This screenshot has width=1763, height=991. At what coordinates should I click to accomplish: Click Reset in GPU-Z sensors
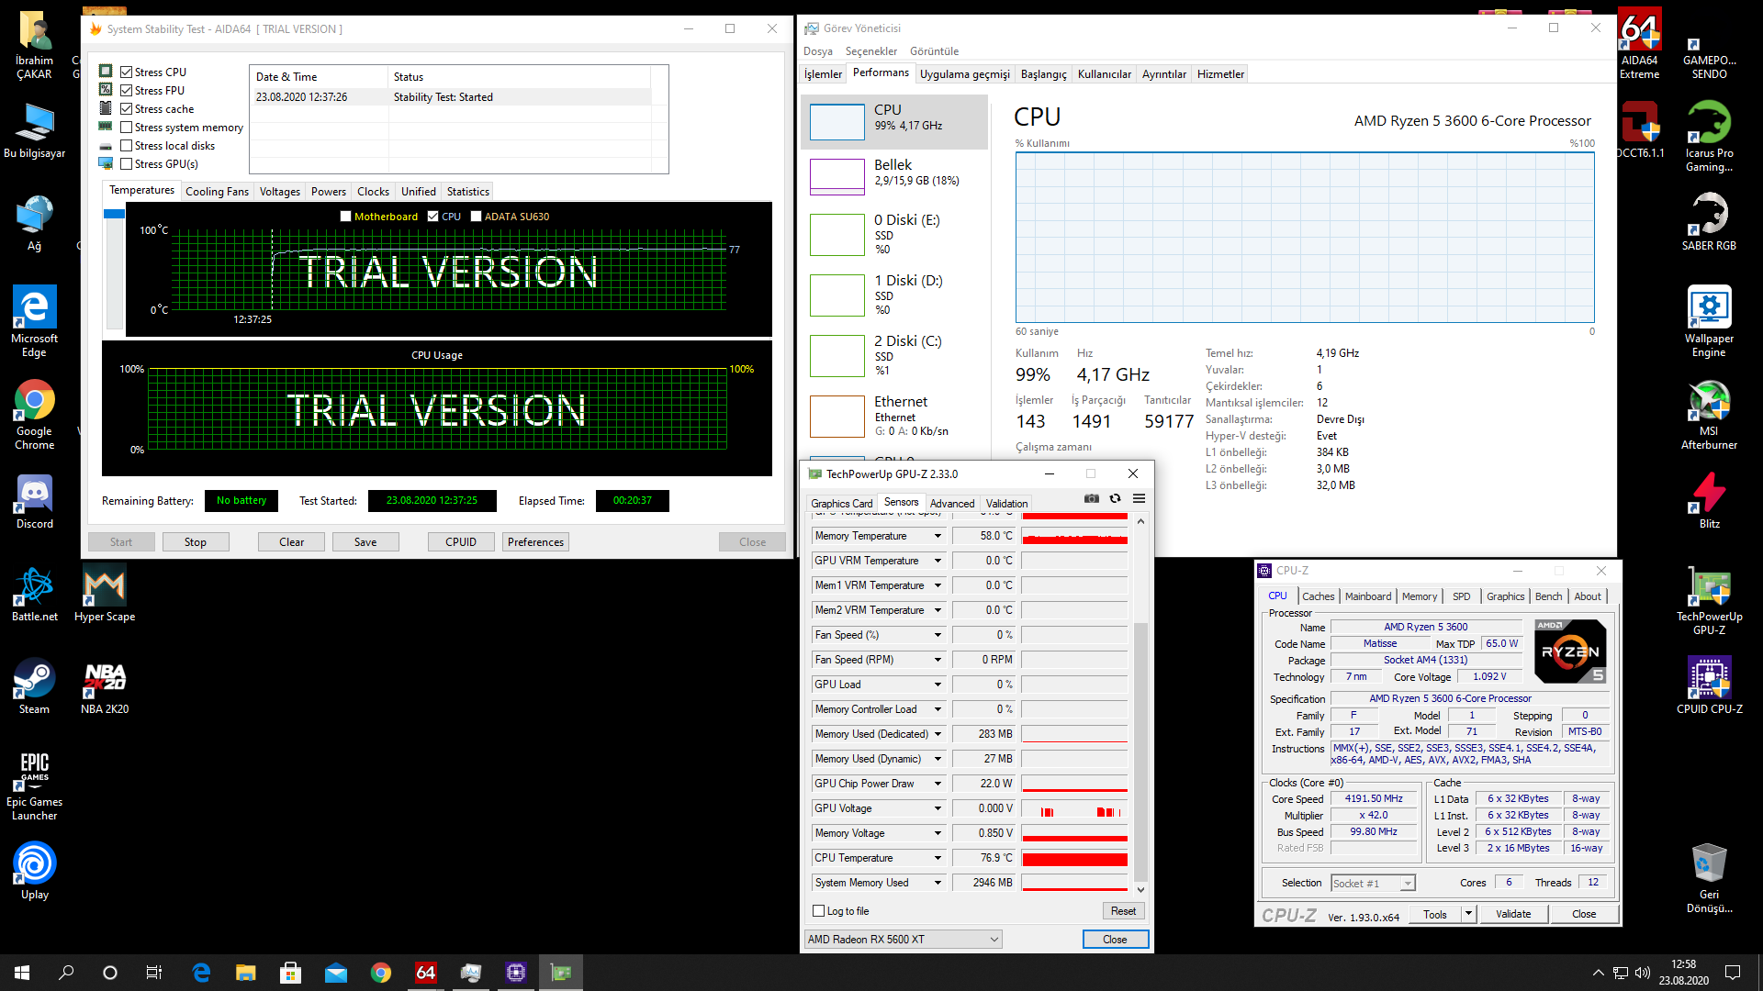pos(1123,911)
